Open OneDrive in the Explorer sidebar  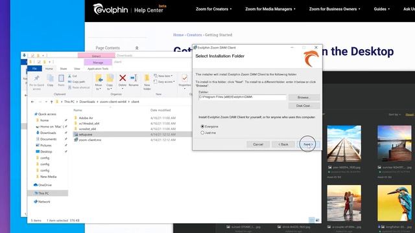click(43, 185)
